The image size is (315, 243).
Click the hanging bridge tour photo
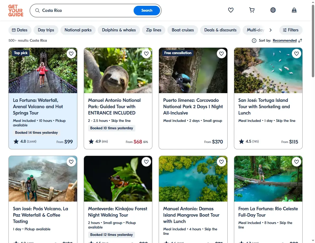click(x=43, y=70)
